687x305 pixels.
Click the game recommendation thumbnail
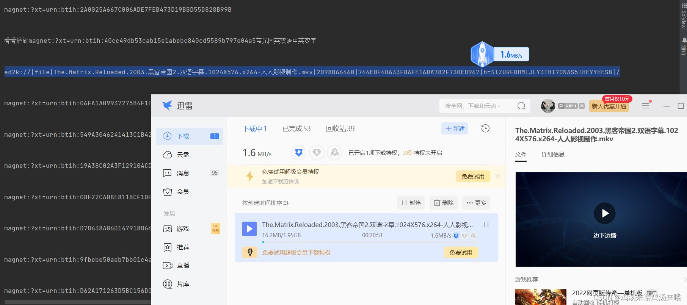(x=541, y=297)
